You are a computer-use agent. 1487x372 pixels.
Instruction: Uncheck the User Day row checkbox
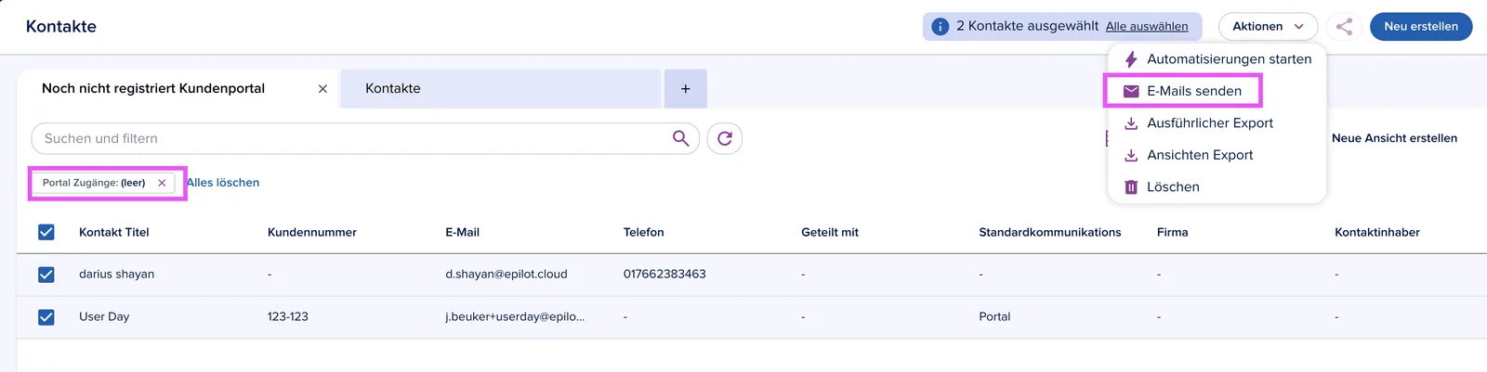(x=46, y=317)
